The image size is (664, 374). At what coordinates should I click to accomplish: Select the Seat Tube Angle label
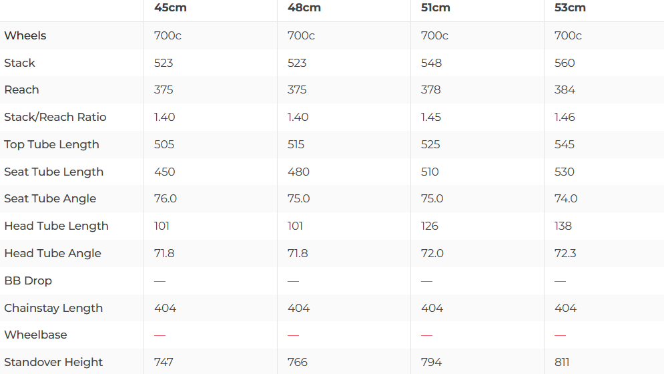click(50, 198)
